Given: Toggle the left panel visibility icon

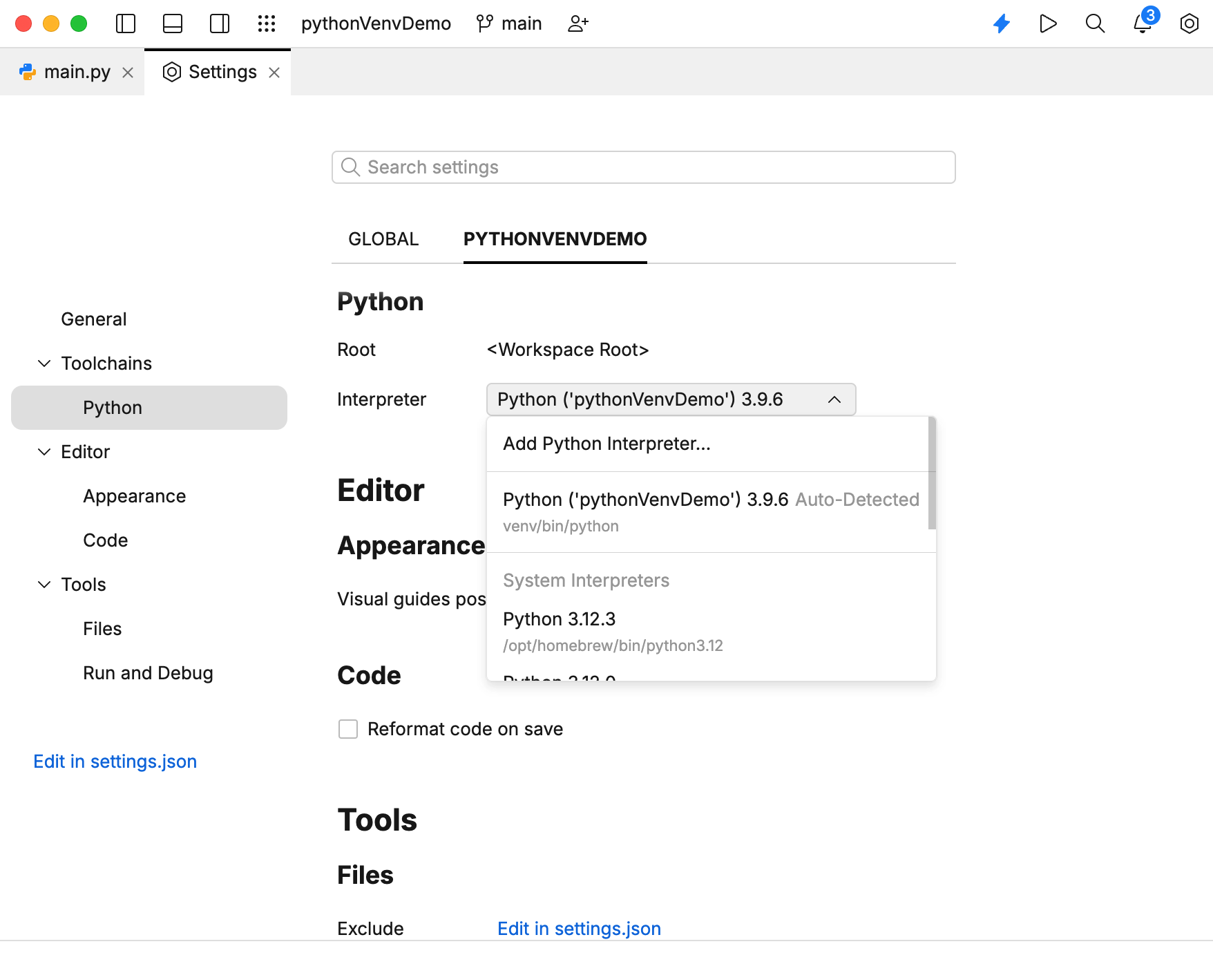Looking at the screenshot, I should pyautogui.click(x=125, y=23).
